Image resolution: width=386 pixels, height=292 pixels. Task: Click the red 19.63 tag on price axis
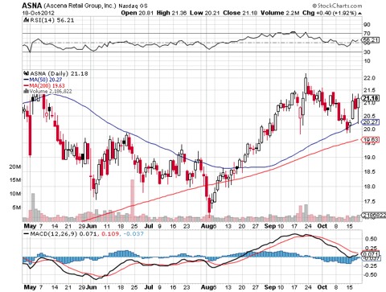(371, 139)
